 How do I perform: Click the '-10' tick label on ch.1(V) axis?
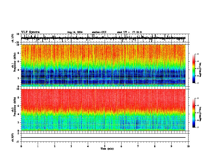17,42
